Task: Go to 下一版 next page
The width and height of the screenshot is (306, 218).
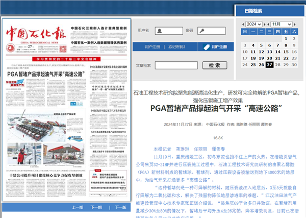Action: [x=120, y=207]
